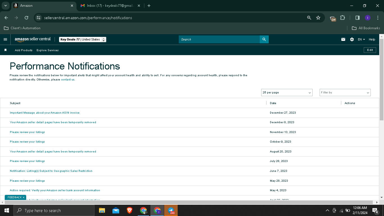Click the bookmark flag icon beside Add Products
This screenshot has width=384, height=216.
[5, 50]
